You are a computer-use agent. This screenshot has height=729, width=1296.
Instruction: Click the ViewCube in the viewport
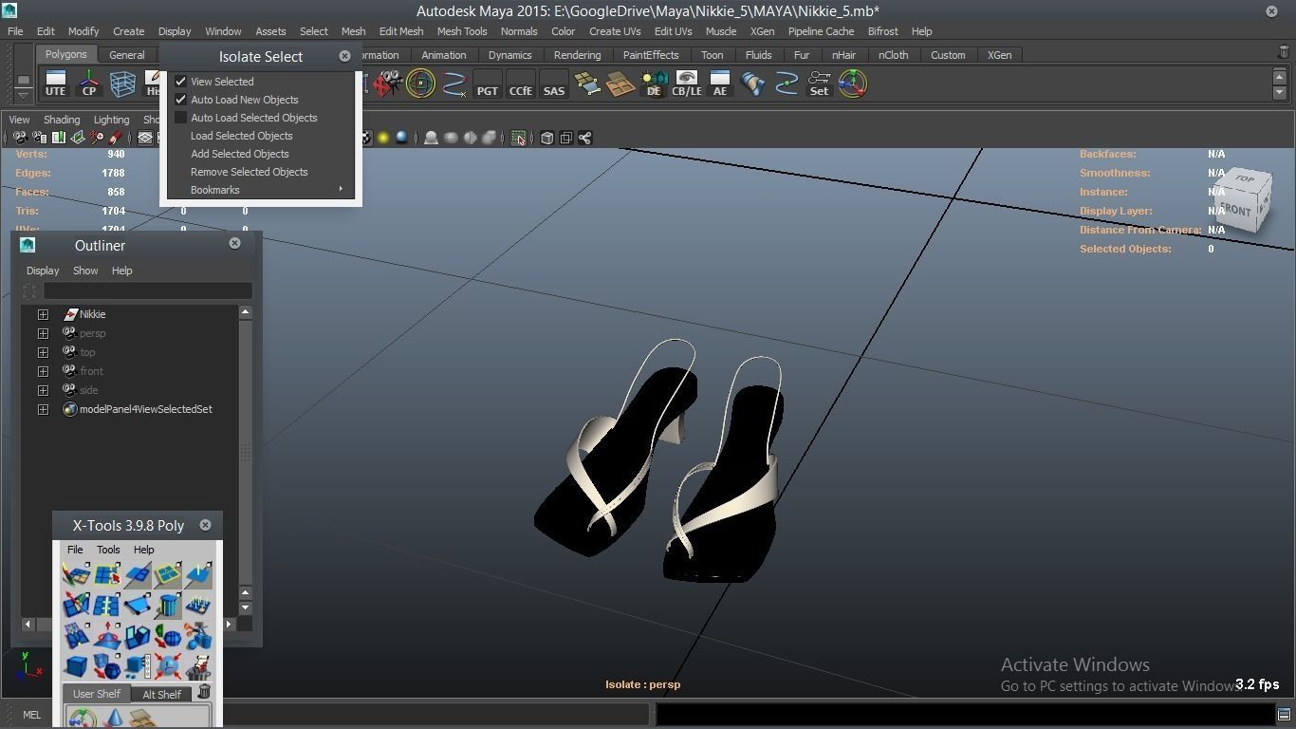coord(1242,201)
